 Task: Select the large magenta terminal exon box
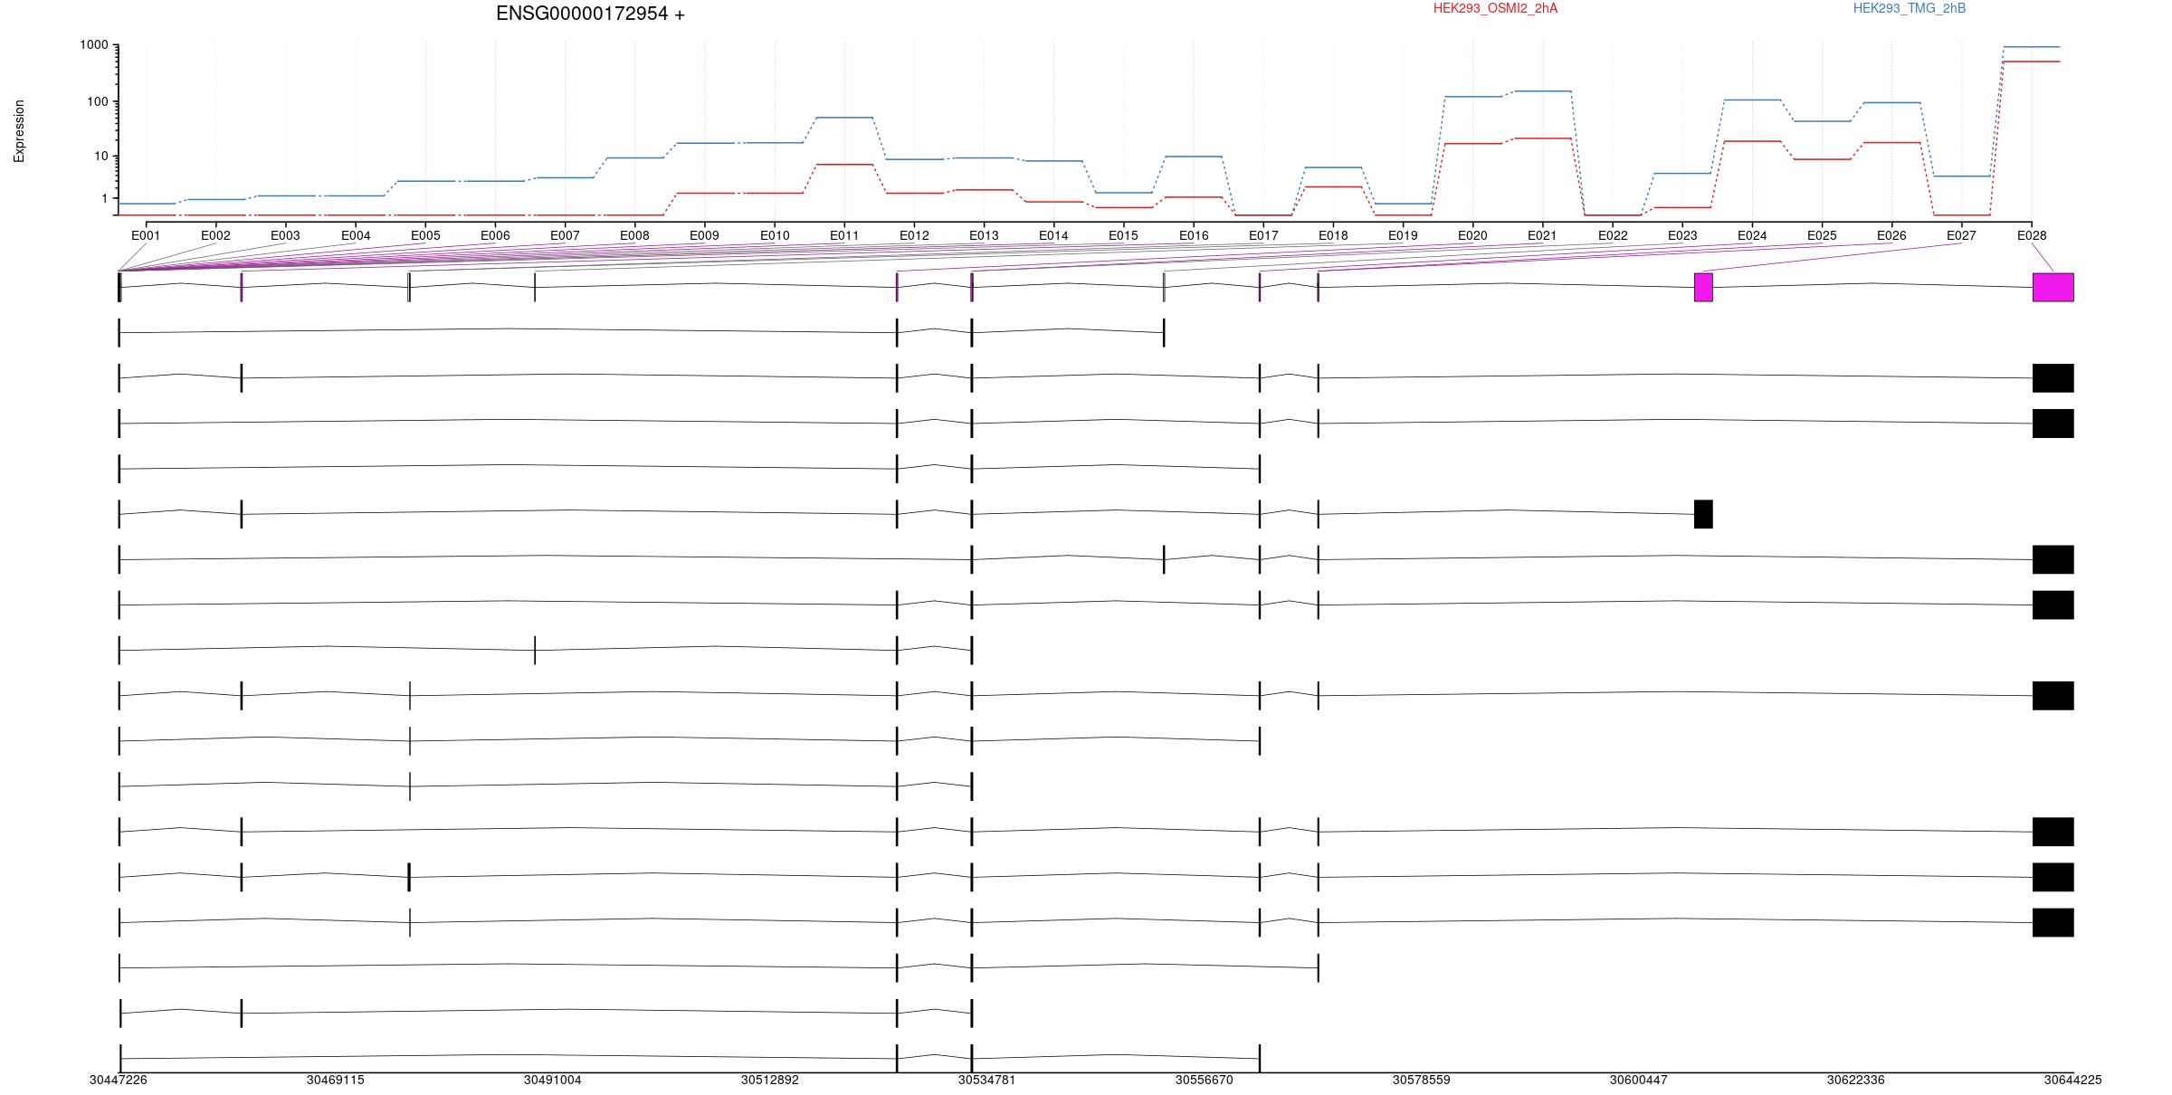pos(2053,288)
